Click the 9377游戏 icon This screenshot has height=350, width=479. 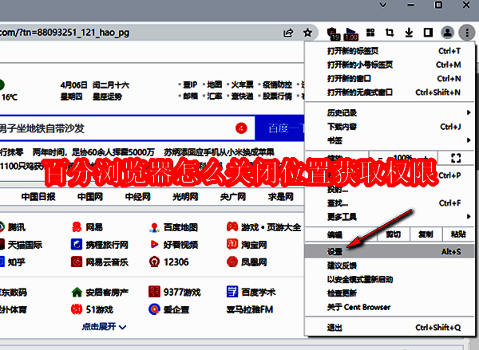click(x=154, y=292)
